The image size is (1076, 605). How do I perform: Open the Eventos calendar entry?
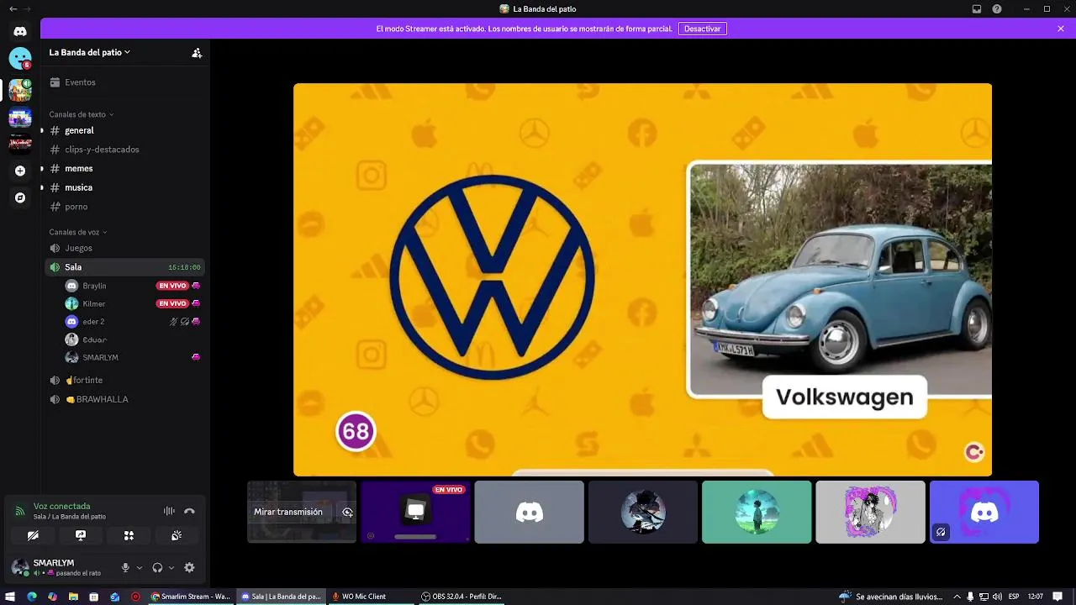pyautogui.click(x=124, y=82)
